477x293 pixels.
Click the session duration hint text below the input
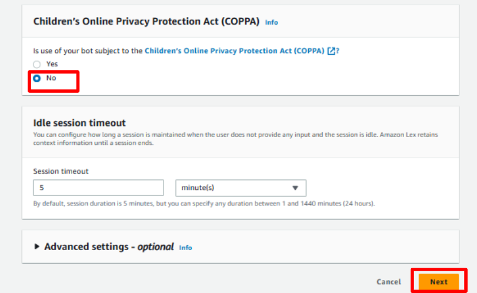pyautogui.click(x=204, y=204)
